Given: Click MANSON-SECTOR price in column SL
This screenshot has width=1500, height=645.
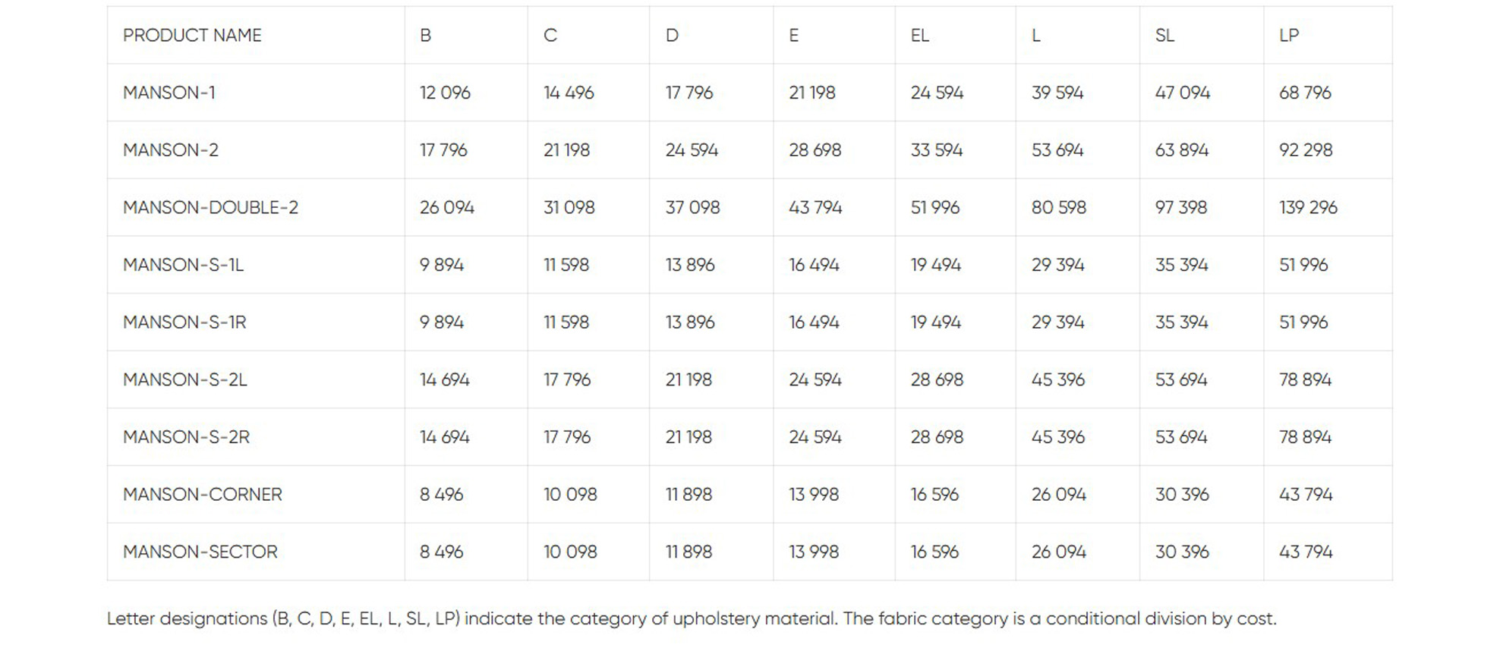Looking at the screenshot, I should pos(1182,552).
